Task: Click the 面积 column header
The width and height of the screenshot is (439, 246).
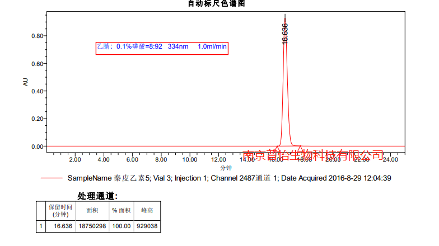Action: click(92, 210)
